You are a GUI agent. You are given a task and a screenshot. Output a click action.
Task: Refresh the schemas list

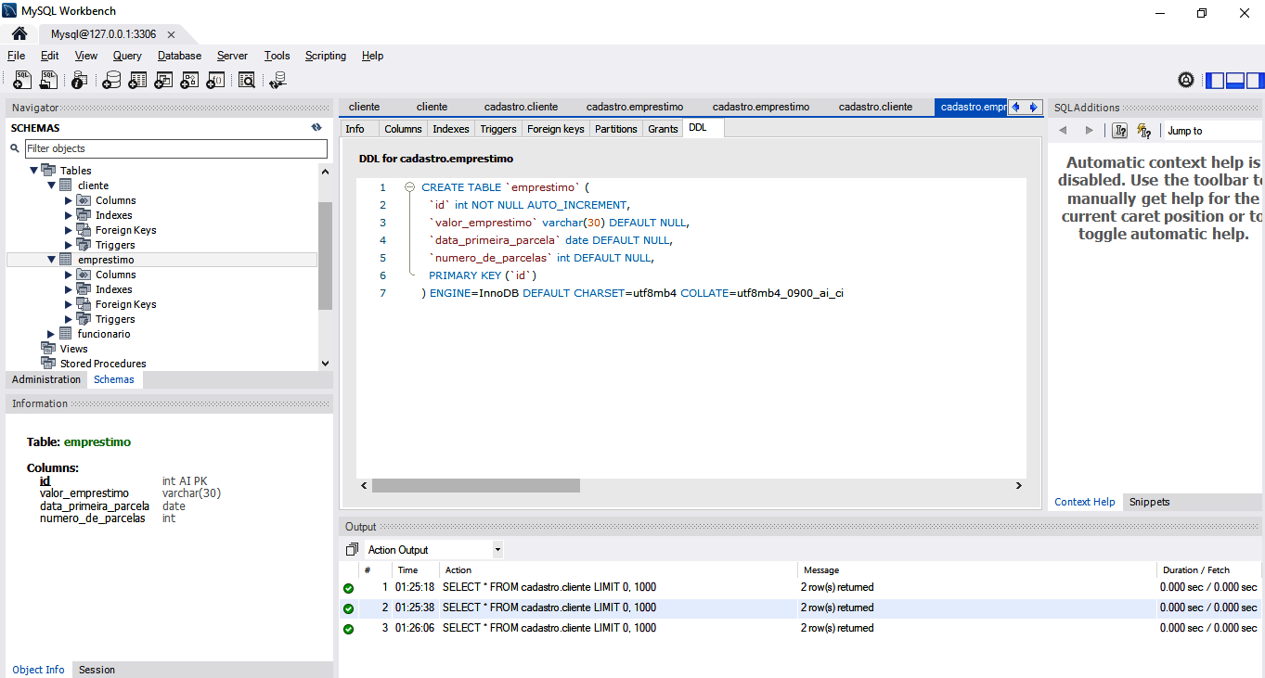point(318,128)
